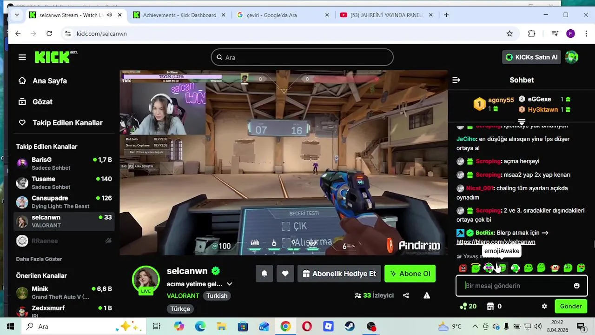Open browser extensions puzzle icon
This screenshot has height=335, width=595.
[532, 33]
